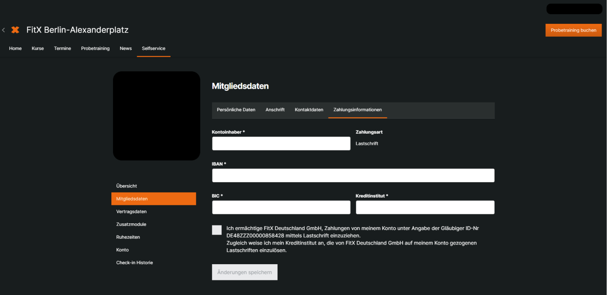Click the Mitgliedsdaten heading

tap(240, 86)
